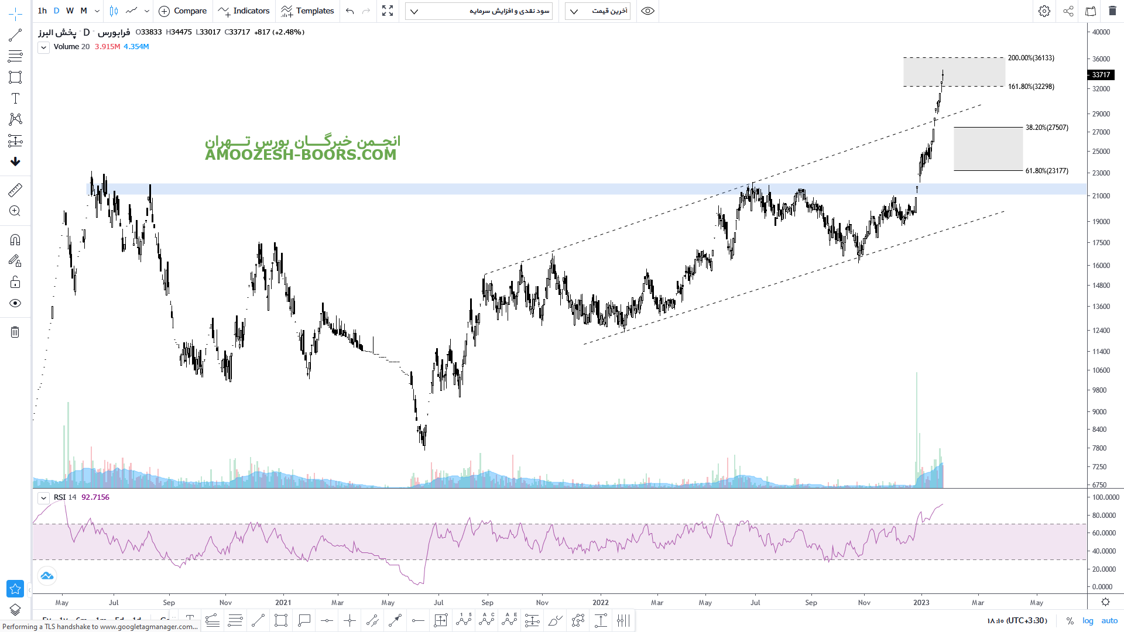Open the timeframe interval dropdown arrow
This screenshot has width=1124, height=632.
(x=97, y=11)
